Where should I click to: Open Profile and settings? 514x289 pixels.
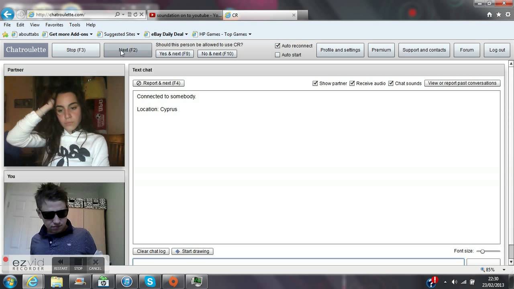pos(340,50)
